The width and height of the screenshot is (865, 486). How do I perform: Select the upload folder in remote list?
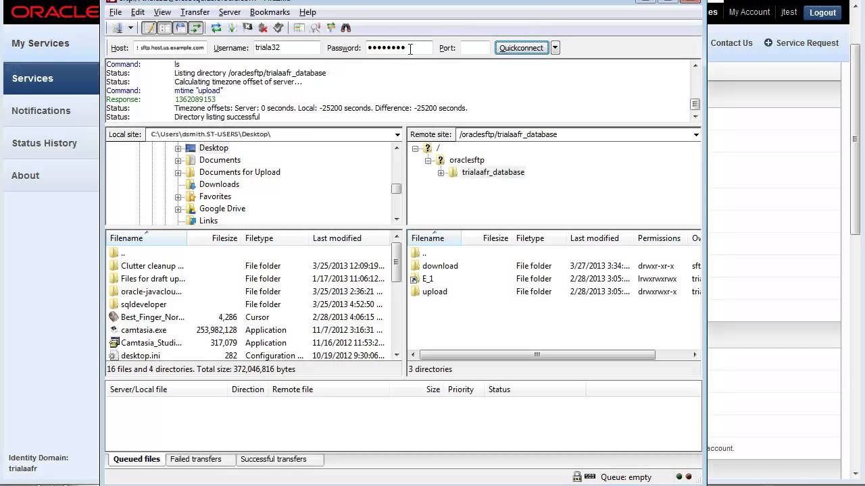coord(435,292)
